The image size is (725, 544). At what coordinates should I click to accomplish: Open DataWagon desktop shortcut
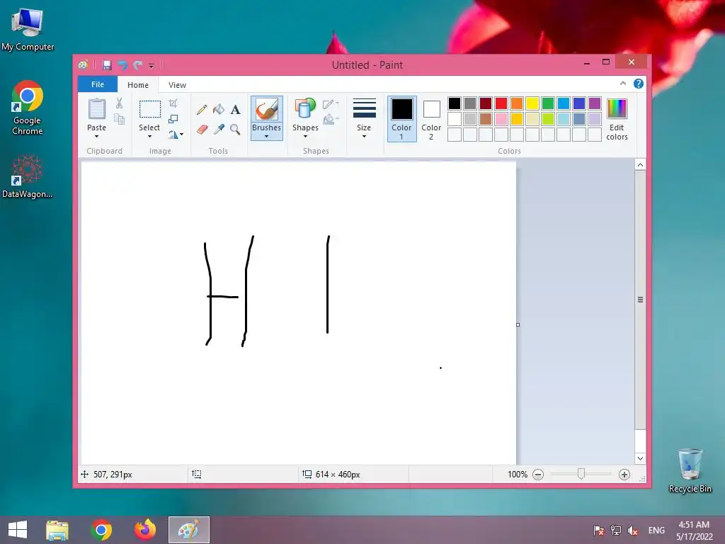point(28,177)
